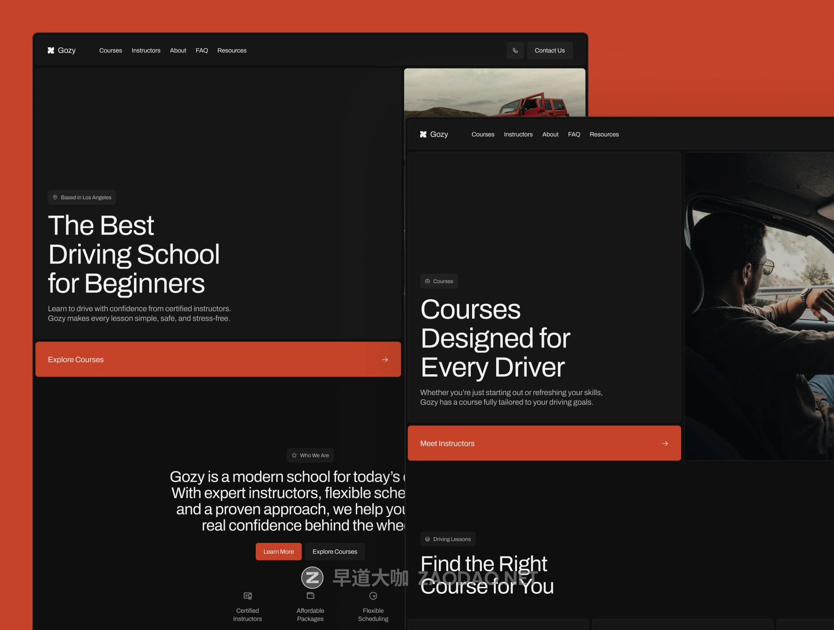834x630 pixels.
Task: Click the Driving Lessons tag badge
Action: pyautogui.click(x=448, y=539)
